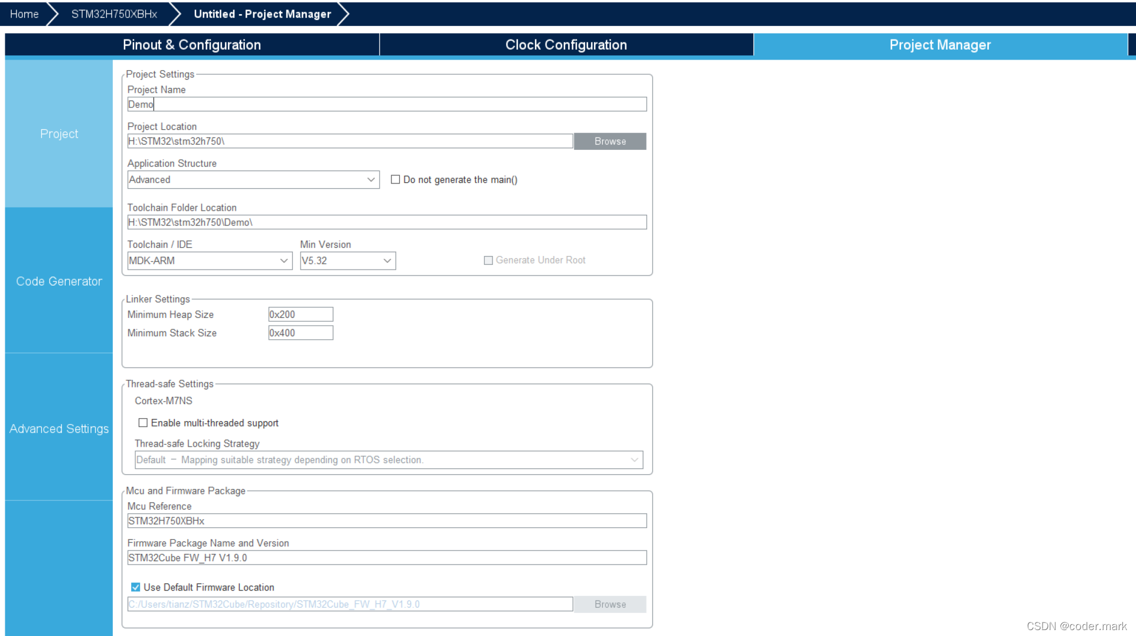
Task: Toggle Generate Under Root checkbox
Action: coord(488,261)
